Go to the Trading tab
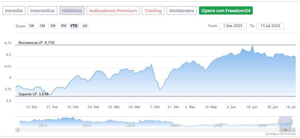Image resolution: width=300 pixels, height=138 pixels. (x=153, y=11)
